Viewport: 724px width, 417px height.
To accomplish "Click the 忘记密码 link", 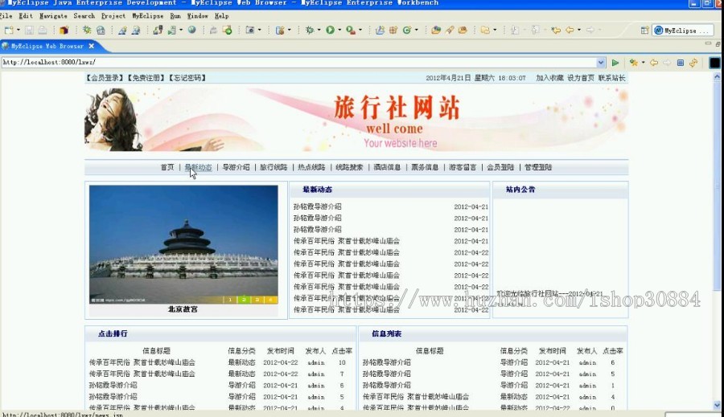I will pyautogui.click(x=187, y=78).
